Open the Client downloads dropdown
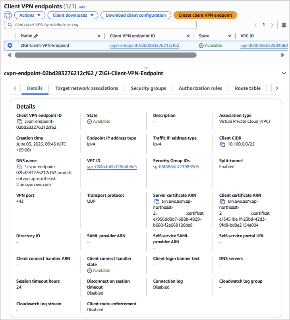This screenshot has width=290, height=320. pyautogui.click(x=73, y=15)
